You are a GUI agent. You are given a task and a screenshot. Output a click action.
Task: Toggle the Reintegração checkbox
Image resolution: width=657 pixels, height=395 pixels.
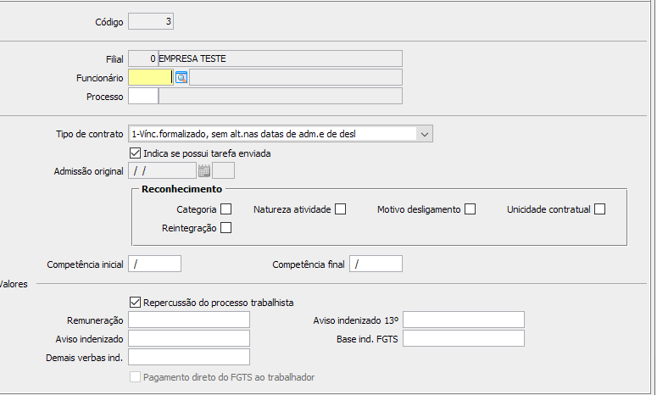click(226, 228)
